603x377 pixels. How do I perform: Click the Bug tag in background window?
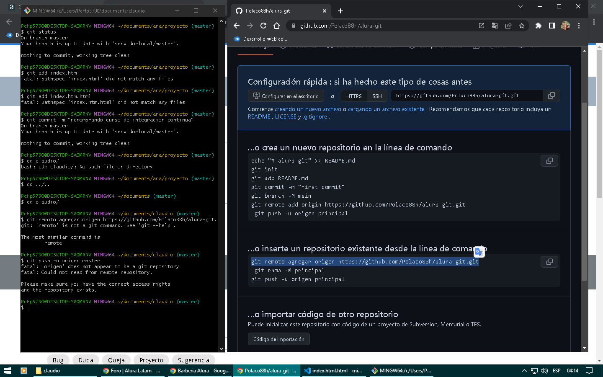(x=58, y=360)
